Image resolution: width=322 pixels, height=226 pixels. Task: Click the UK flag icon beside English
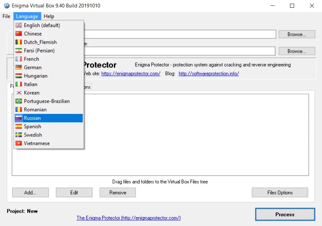click(18, 25)
